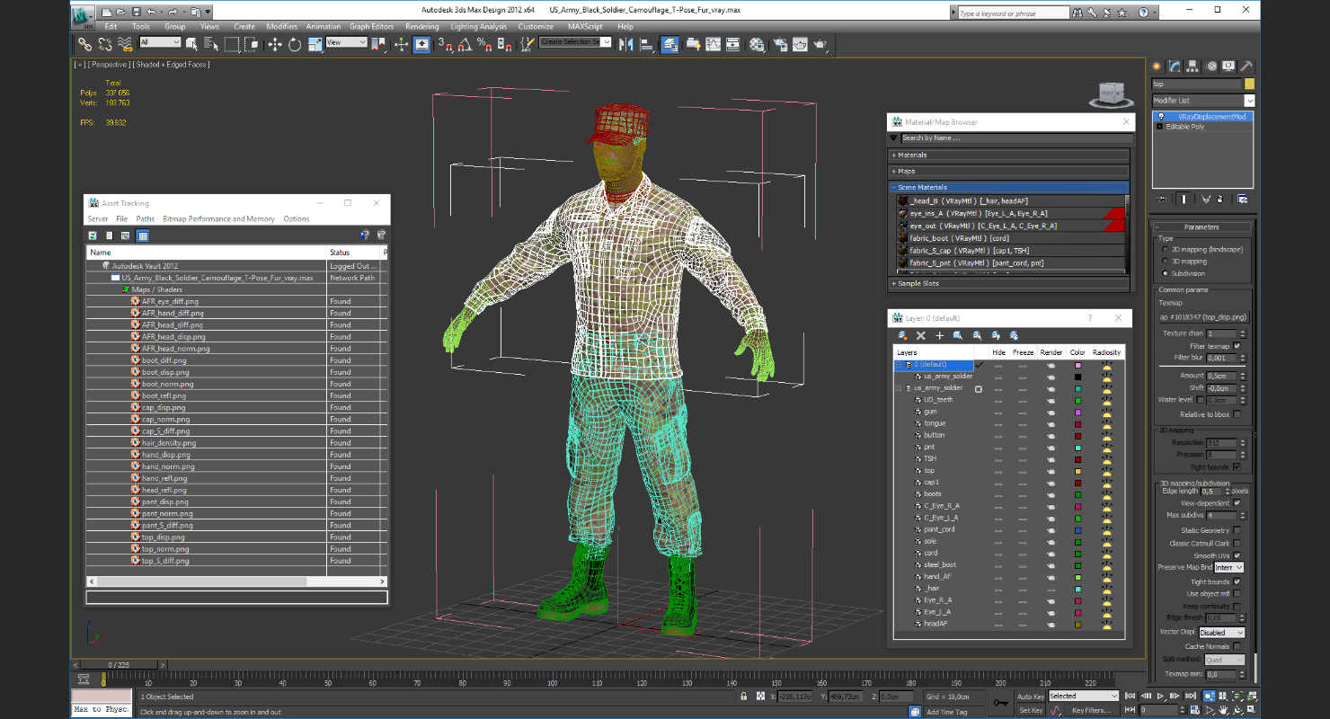Open the Vector Displ Disabled dropdown
Screen dimensions: 1330x719
1221,632
